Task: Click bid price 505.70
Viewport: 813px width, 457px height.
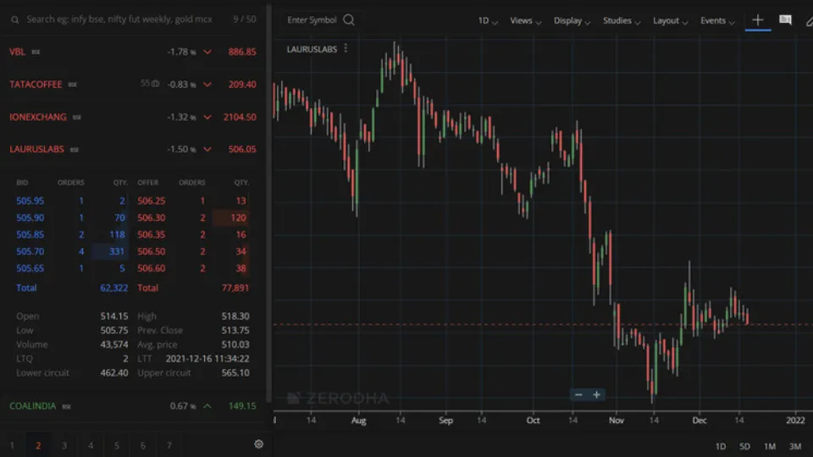Action: 30,252
